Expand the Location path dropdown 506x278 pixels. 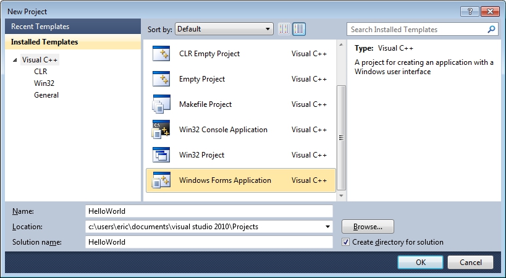(x=327, y=227)
